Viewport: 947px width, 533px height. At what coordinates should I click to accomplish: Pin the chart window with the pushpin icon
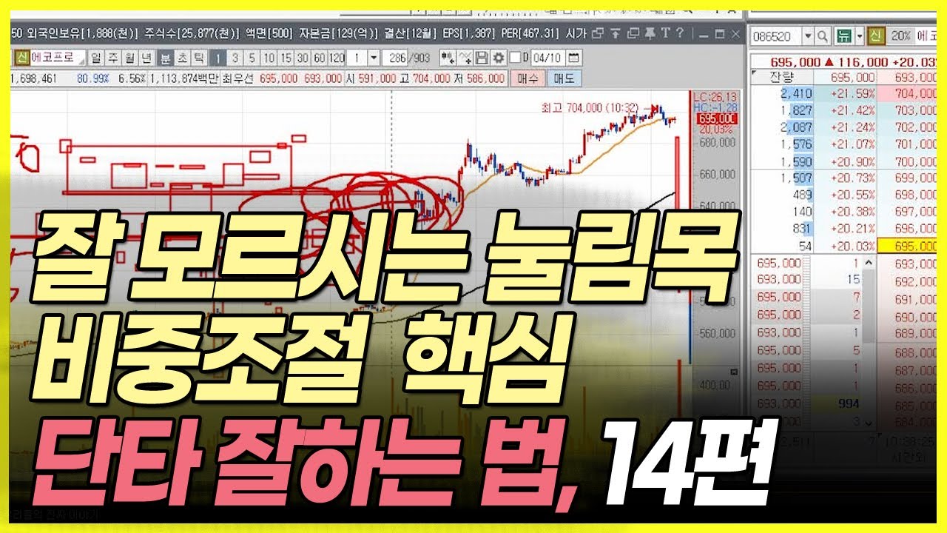(649, 33)
